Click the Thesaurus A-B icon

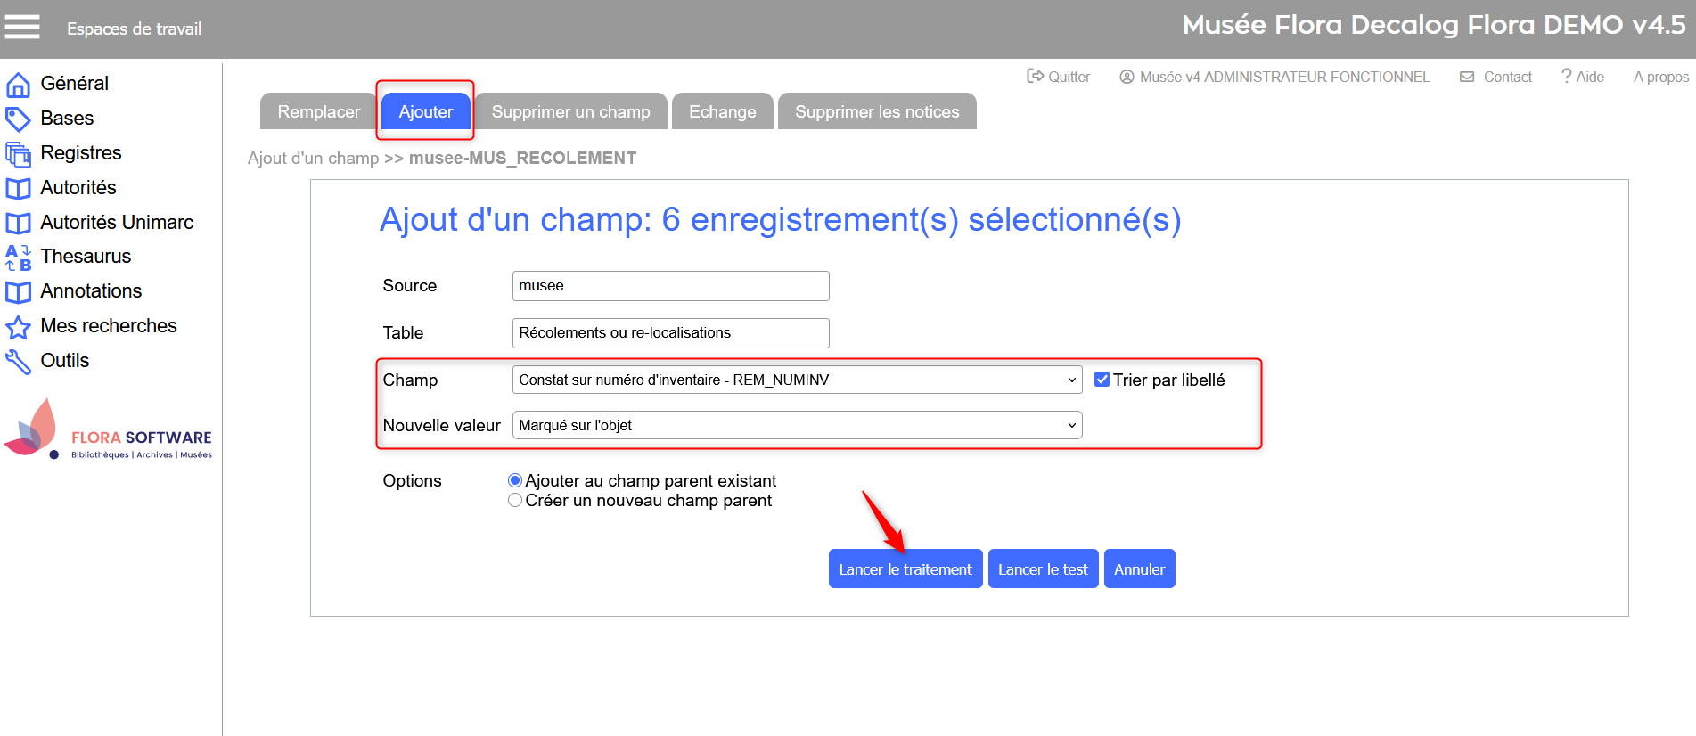click(x=18, y=258)
